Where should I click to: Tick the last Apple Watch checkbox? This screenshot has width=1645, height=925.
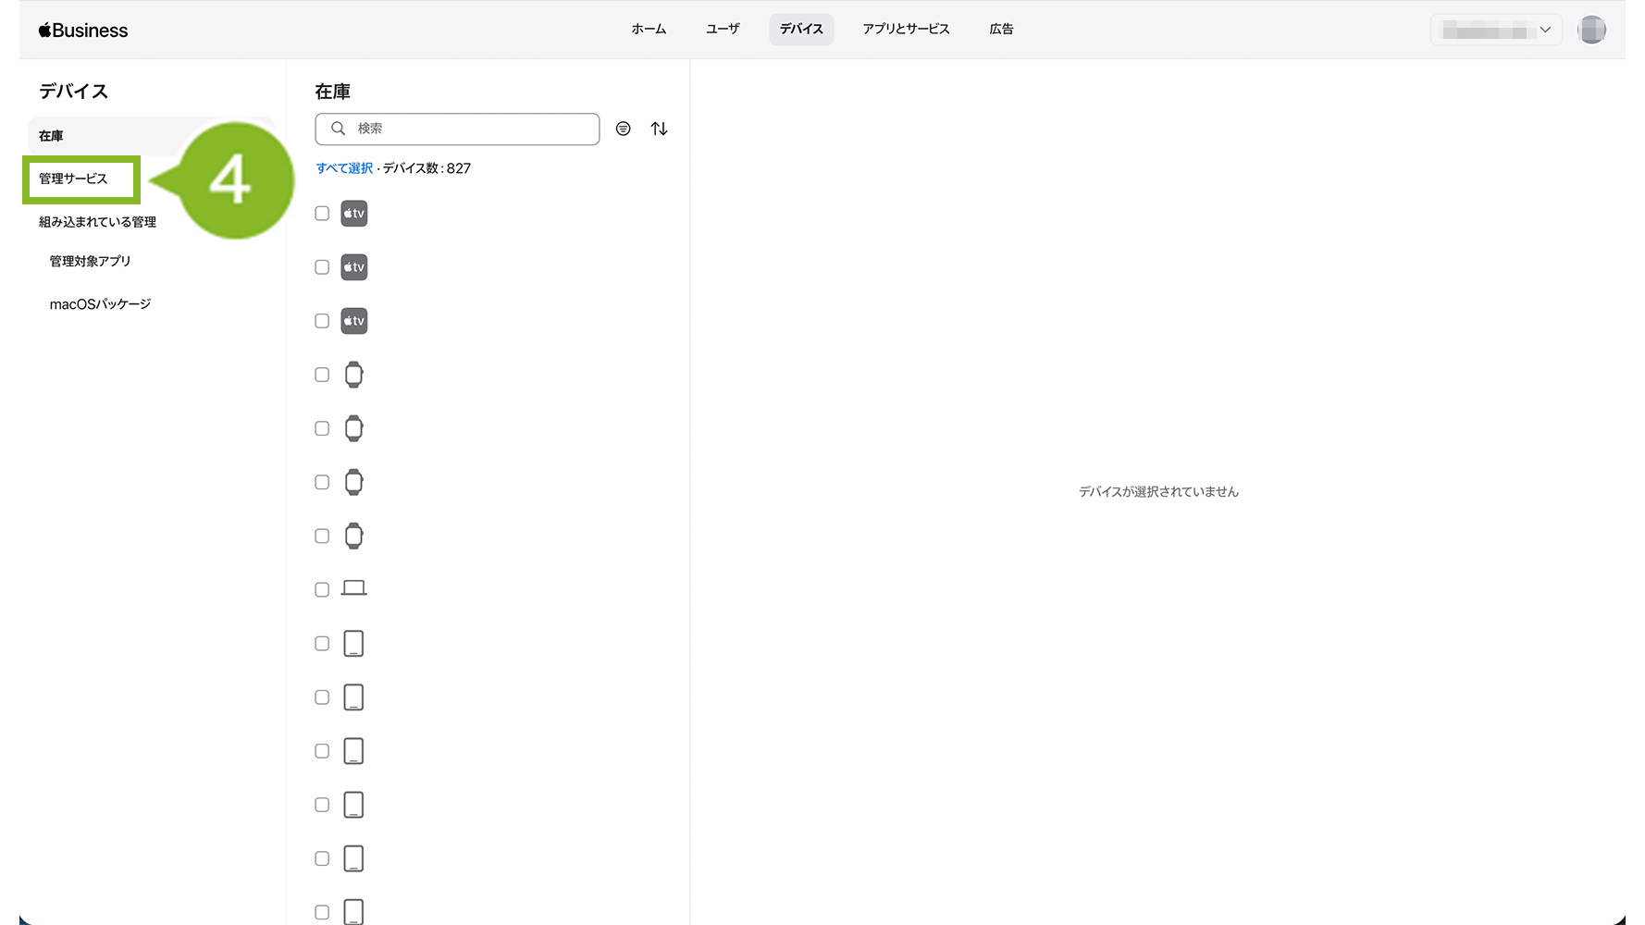[322, 536]
